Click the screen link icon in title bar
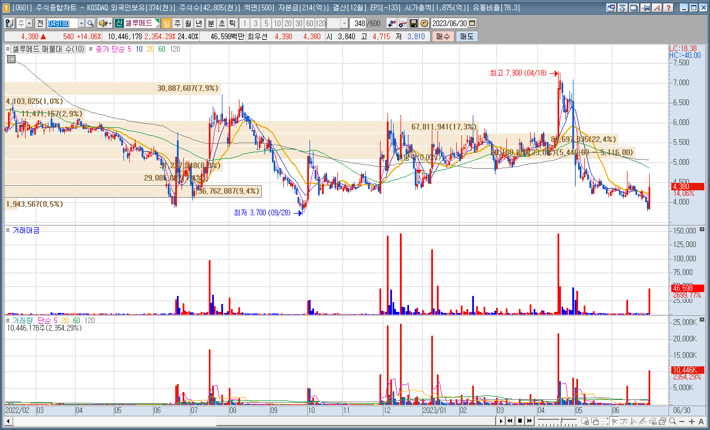The width and height of the screenshot is (710, 430). click(x=612, y=8)
